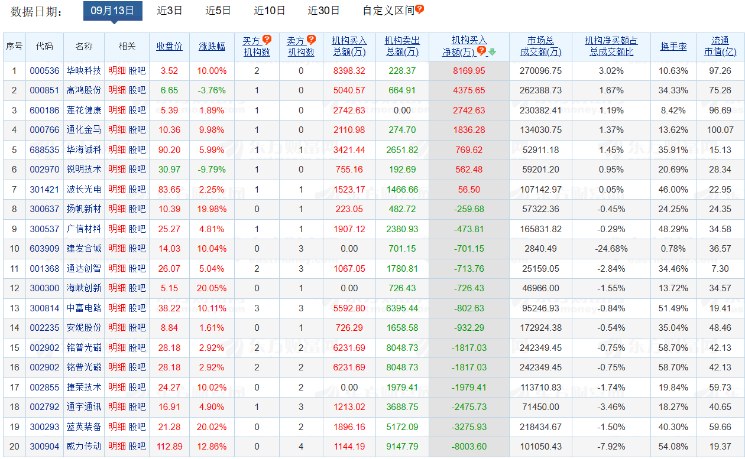Click 流通市值 value 100.07
Viewport: 745px width, 459px height.
coord(720,130)
